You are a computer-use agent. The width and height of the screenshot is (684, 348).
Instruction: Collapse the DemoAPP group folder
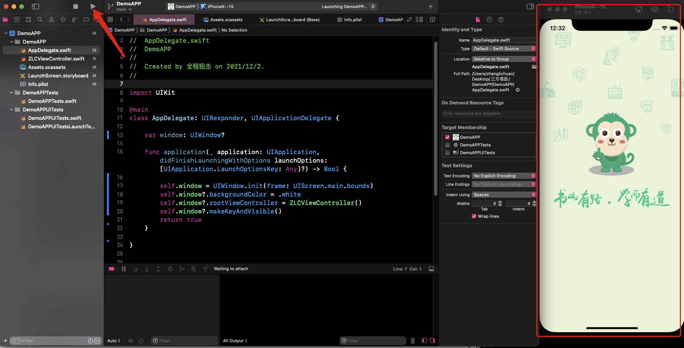pos(11,42)
